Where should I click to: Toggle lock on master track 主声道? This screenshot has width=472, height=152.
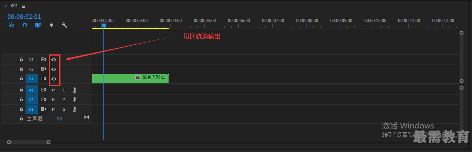click(22, 119)
